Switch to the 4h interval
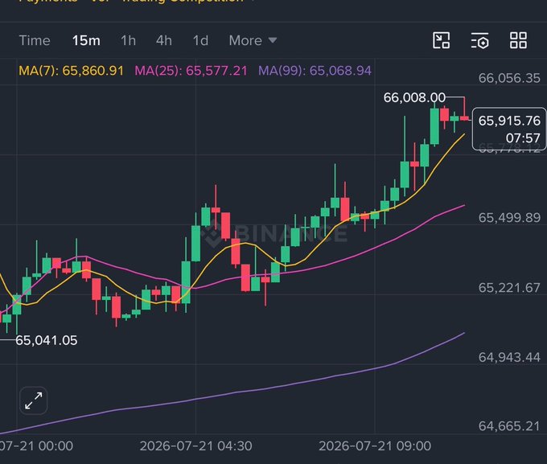 (x=164, y=40)
